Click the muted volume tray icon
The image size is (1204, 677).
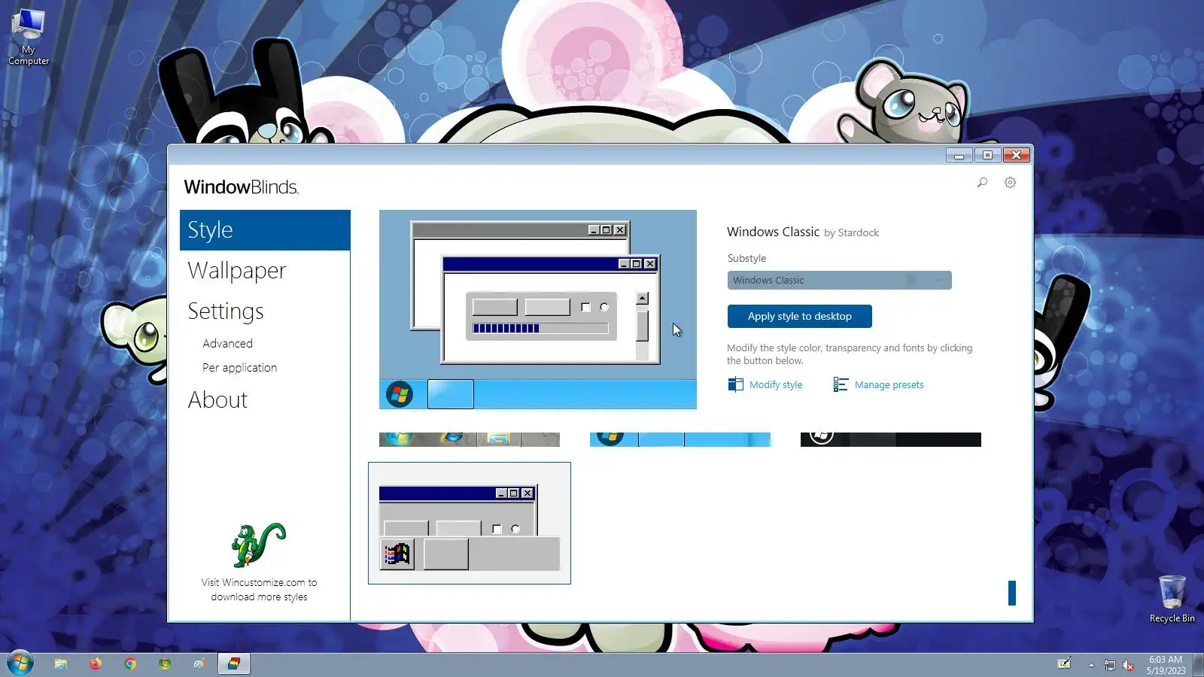pyautogui.click(x=1128, y=664)
